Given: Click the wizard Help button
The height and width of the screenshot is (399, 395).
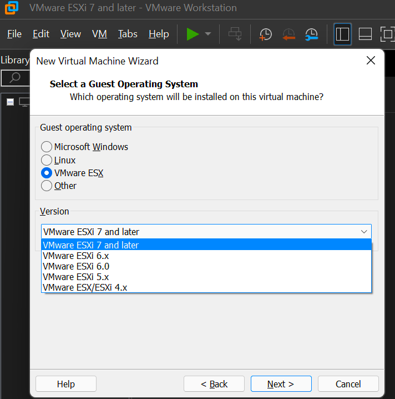Looking at the screenshot, I should 66,384.
